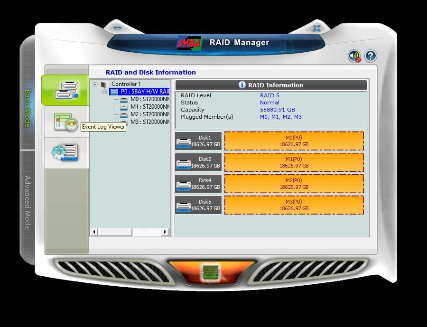Image resolution: width=427 pixels, height=327 pixels.
Task: Select Controller 1 in the tree
Action: [x=126, y=84]
